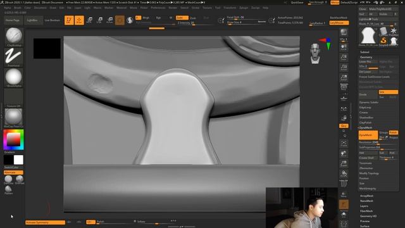
Task: Open the BrushAlpha alpha picker
Action: 14,77
